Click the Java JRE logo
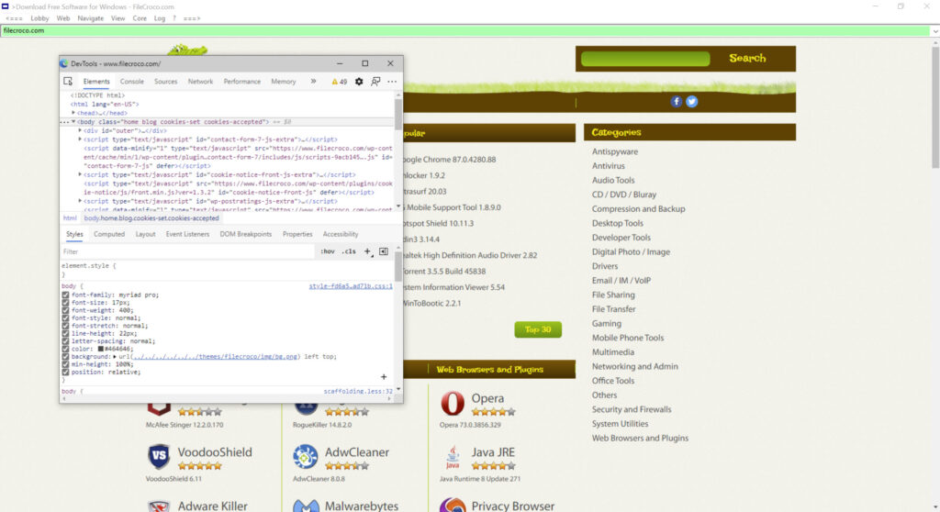 (x=453, y=457)
